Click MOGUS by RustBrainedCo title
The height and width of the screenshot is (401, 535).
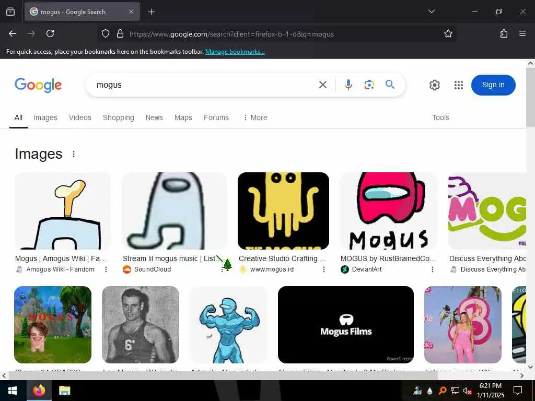click(x=388, y=258)
